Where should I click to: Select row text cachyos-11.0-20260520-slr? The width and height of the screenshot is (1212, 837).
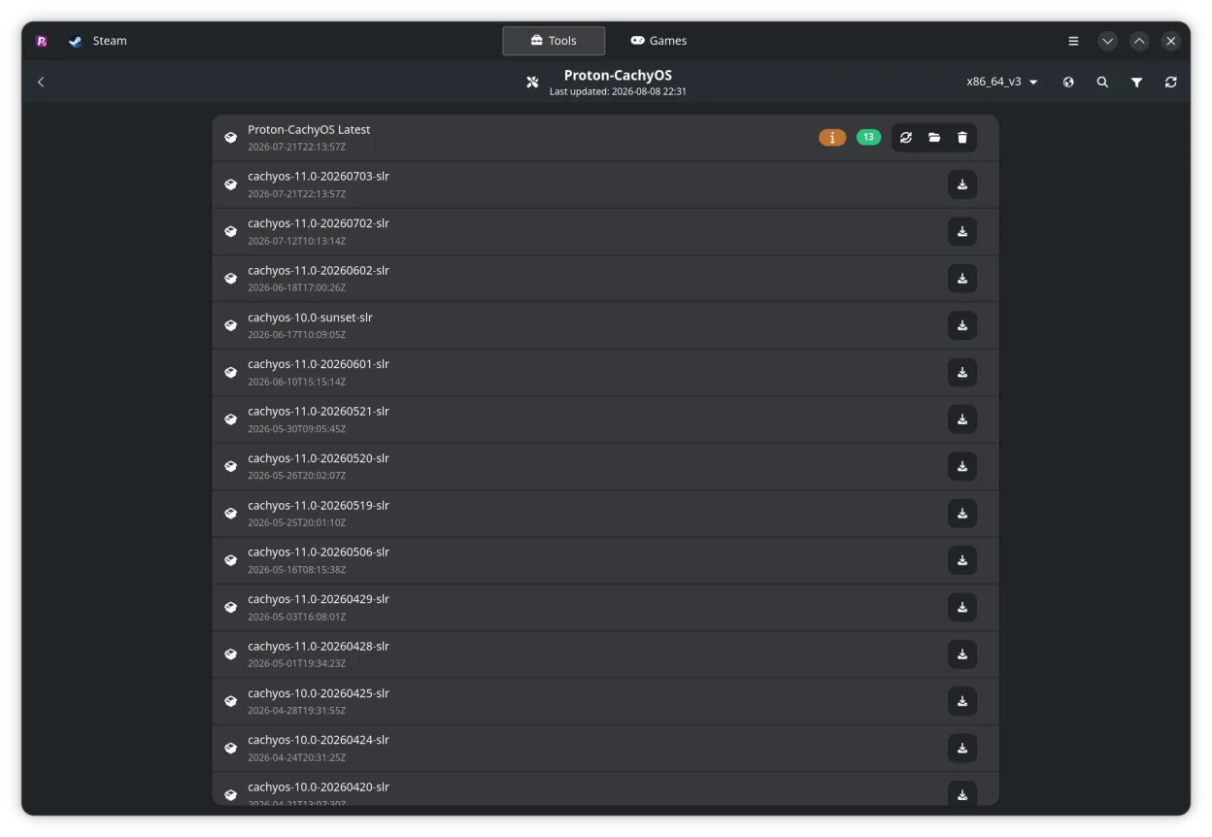[x=319, y=458]
